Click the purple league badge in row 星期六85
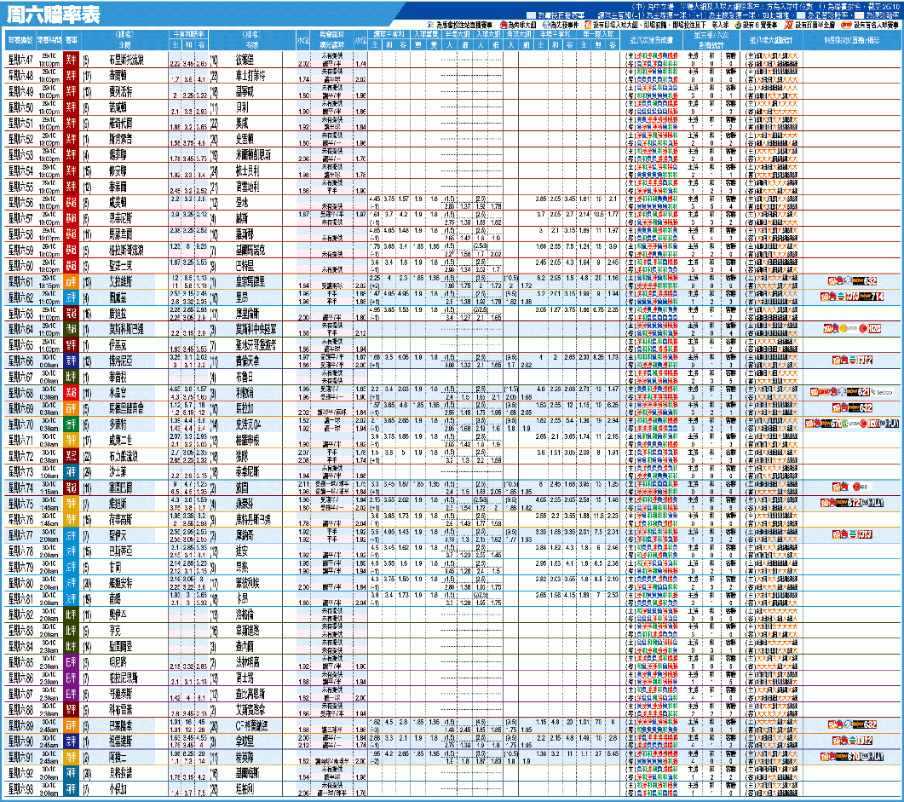This screenshot has height=802, width=904. coord(71,662)
